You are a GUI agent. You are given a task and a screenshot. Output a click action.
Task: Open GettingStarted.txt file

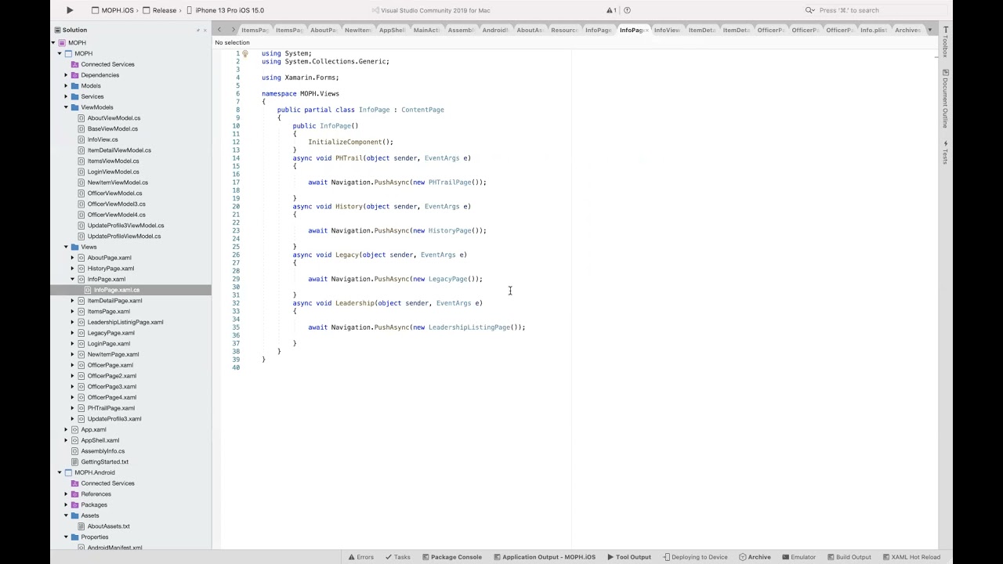click(x=104, y=462)
